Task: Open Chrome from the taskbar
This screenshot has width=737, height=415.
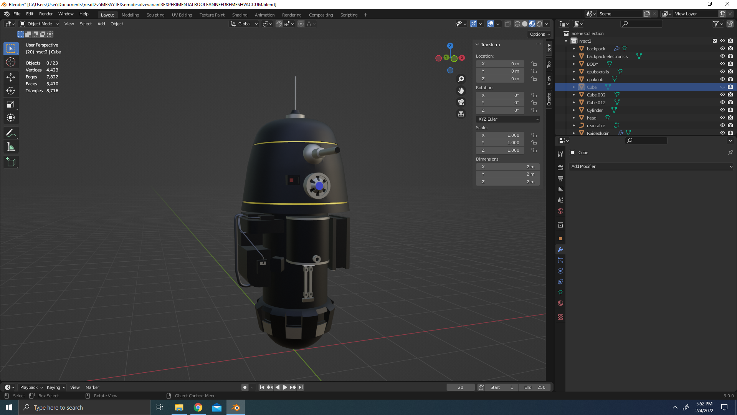Action: (x=198, y=407)
